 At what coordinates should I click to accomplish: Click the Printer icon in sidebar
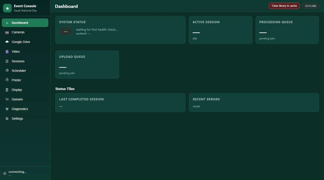pyautogui.click(x=7, y=80)
